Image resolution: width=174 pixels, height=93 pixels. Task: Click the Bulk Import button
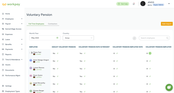tap(167, 24)
